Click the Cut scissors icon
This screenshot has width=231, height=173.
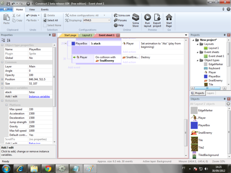14,15
